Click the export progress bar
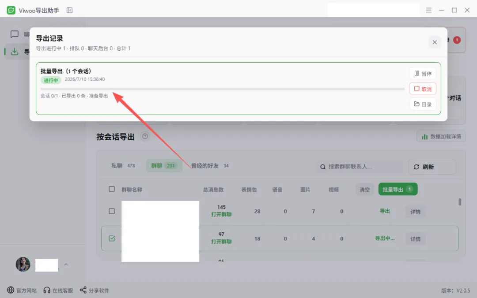Image resolution: width=477 pixels, height=298 pixels. point(222,89)
